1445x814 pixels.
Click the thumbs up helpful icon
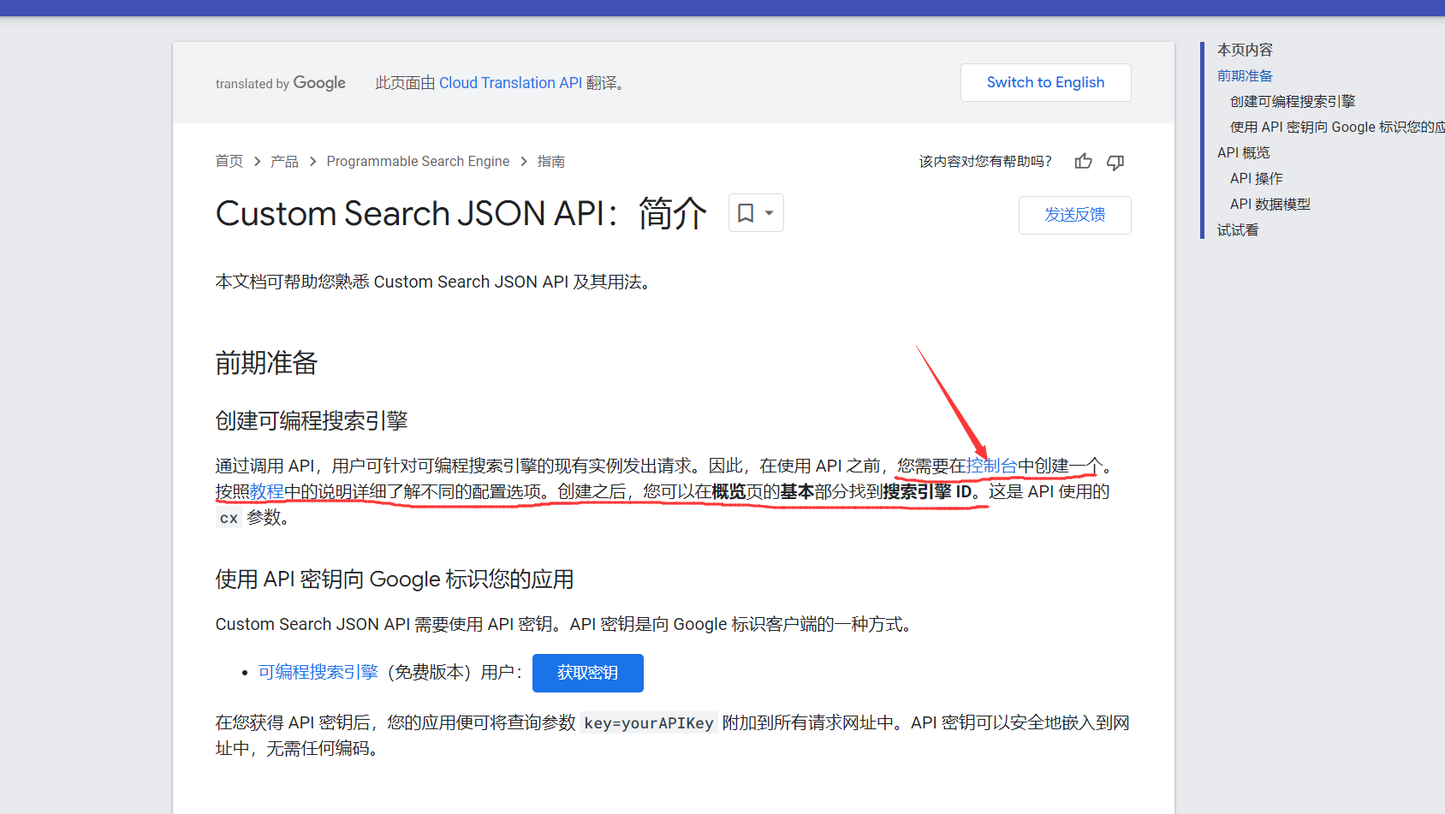[1083, 162]
